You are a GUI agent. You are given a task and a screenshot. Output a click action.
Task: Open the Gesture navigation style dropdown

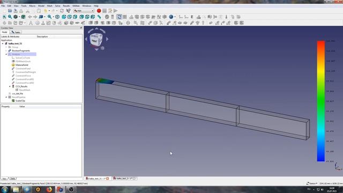312,183
